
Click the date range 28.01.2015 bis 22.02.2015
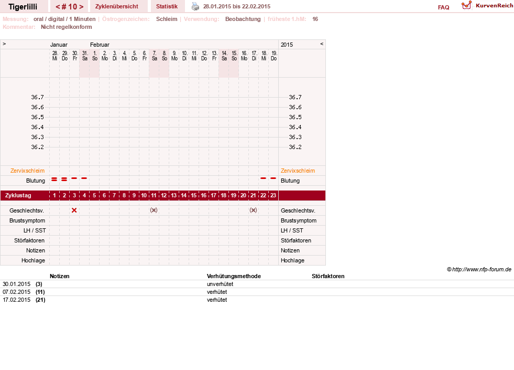[237, 6]
